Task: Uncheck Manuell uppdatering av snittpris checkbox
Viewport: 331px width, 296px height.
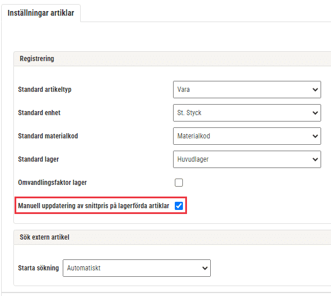Action: [x=179, y=206]
